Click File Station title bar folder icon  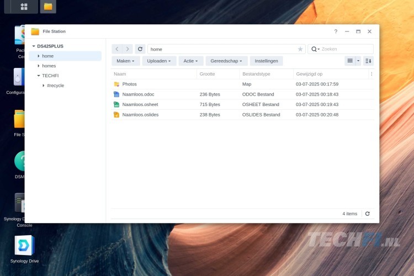(35, 31)
